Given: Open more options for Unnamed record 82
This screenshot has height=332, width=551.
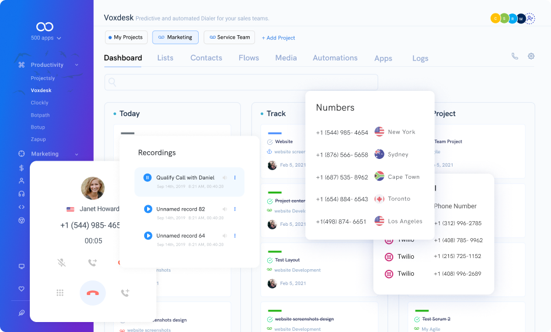Looking at the screenshot, I should click(x=235, y=209).
